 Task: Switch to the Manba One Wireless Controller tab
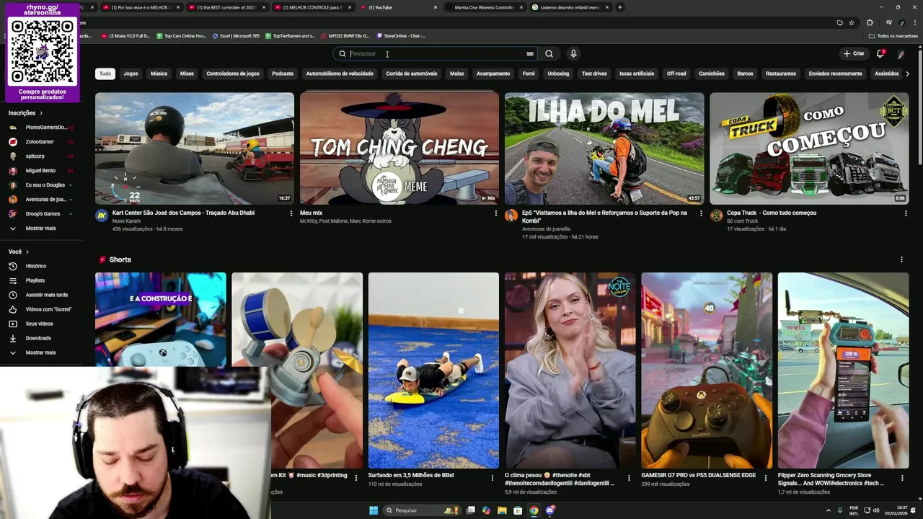484,7
